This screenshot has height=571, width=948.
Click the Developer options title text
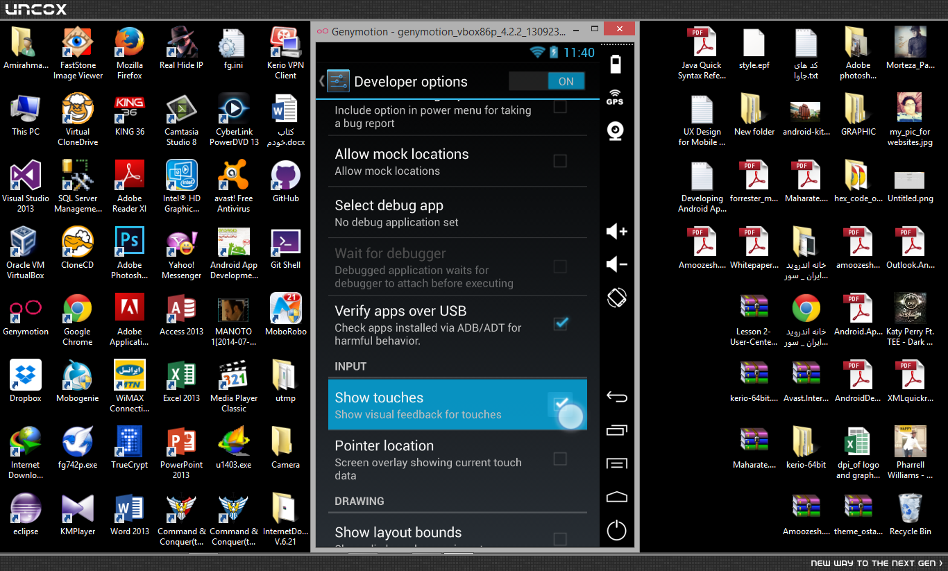[x=411, y=82]
